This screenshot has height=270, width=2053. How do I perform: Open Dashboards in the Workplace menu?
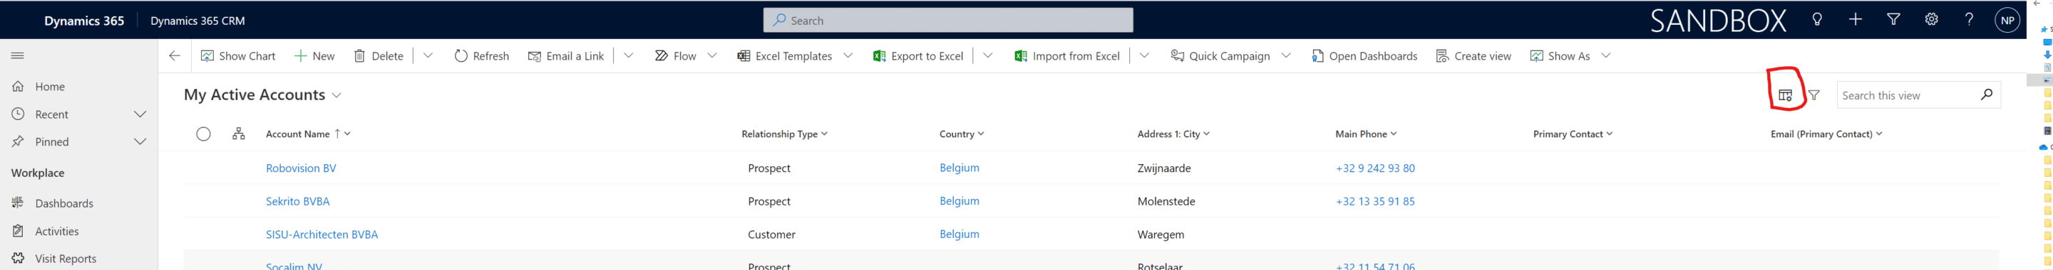coord(63,203)
